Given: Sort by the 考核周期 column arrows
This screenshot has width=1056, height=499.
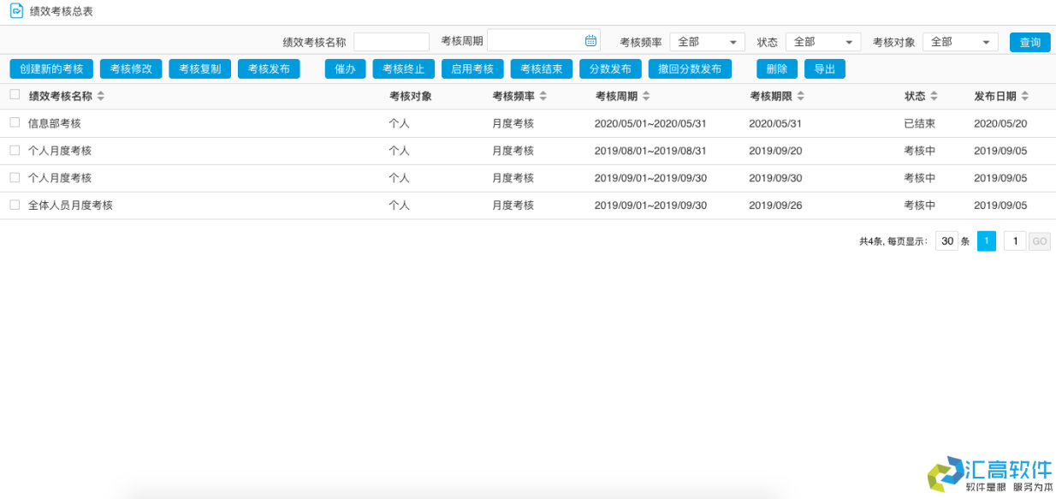Looking at the screenshot, I should pos(646,96).
